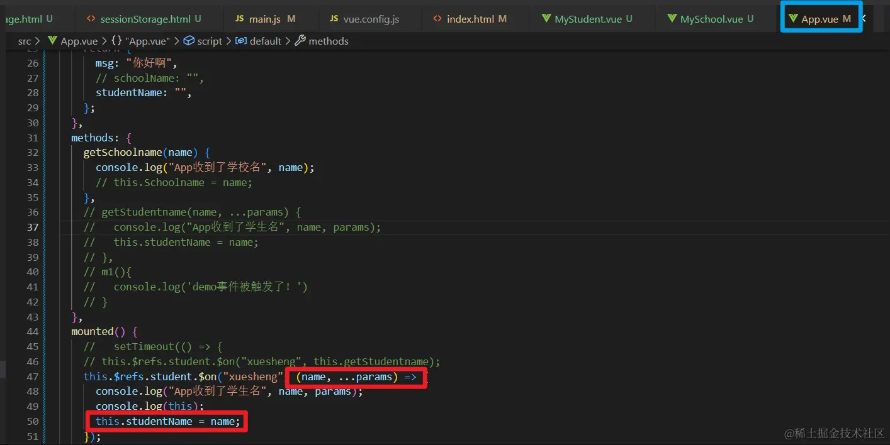Click line number 47 in the gutter

(x=33, y=376)
